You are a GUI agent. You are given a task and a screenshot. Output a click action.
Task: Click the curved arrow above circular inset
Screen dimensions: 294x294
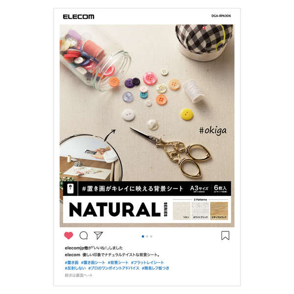[x=110, y=135]
